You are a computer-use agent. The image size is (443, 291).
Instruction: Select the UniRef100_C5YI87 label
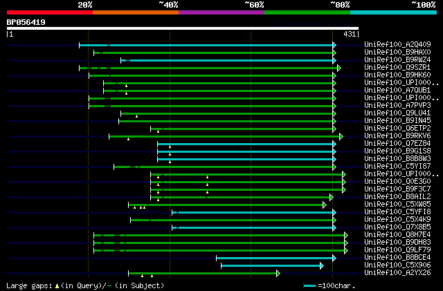point(397,167)
